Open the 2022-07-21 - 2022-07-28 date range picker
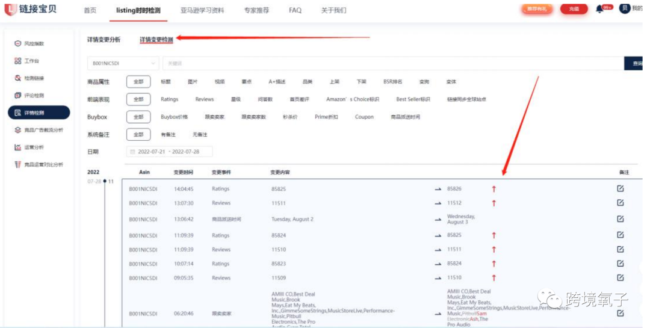Viewport: 650px width, 328px height. click(169, 152)
